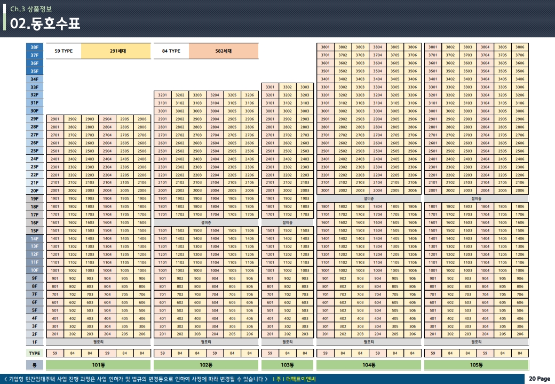Click the '동' row label
The height and width of the screenshot is (384, 555).
35,365
